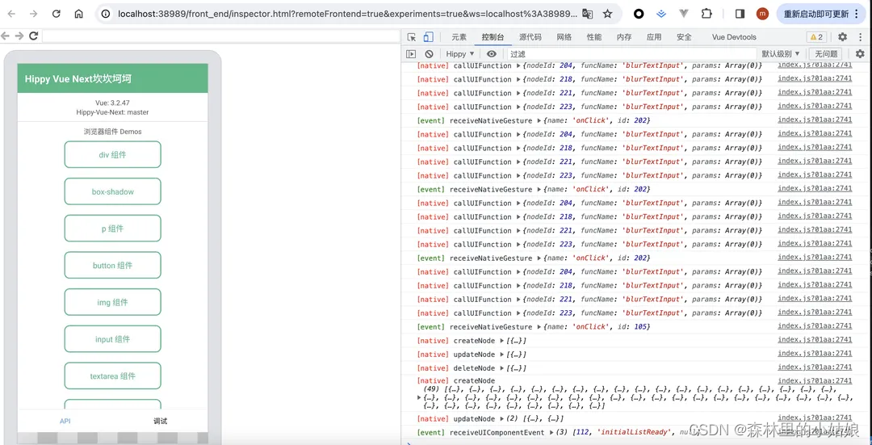The height and width of the screenshot is (445, 872).
Task: Switch to the 源代码 tab
Action: point(530,37)
